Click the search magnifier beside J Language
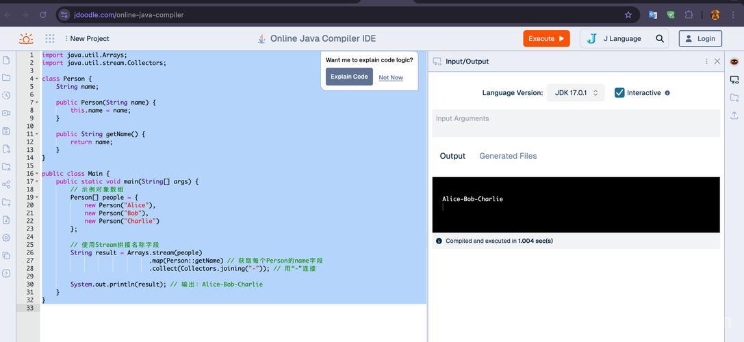744x342 pixels. tap(660, 39)
